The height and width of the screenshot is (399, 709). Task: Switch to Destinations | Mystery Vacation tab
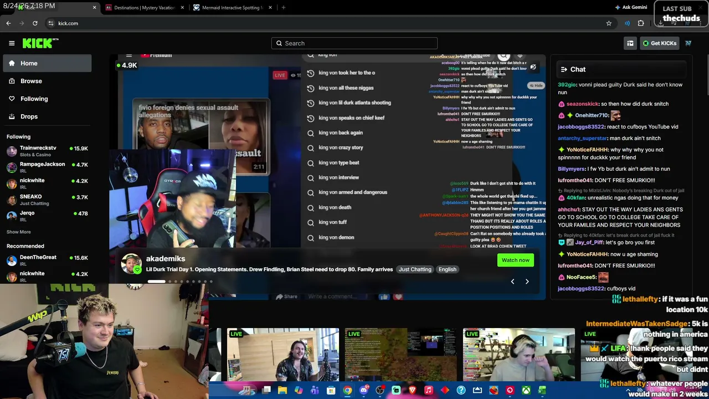click(144, 8)
